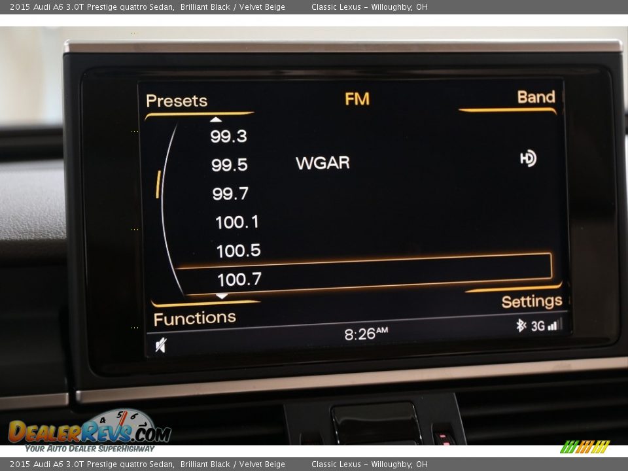Choose the 99.7 station

click(230, 194)
